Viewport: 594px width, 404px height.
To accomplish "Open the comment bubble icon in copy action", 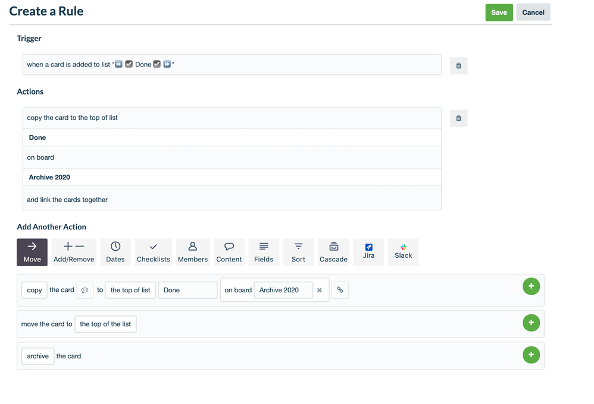I will click(x=85, y=290).
